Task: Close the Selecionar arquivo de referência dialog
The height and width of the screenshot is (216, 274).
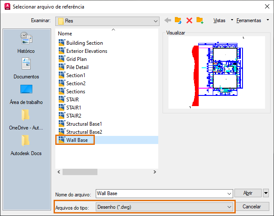Action: point(267,7)
